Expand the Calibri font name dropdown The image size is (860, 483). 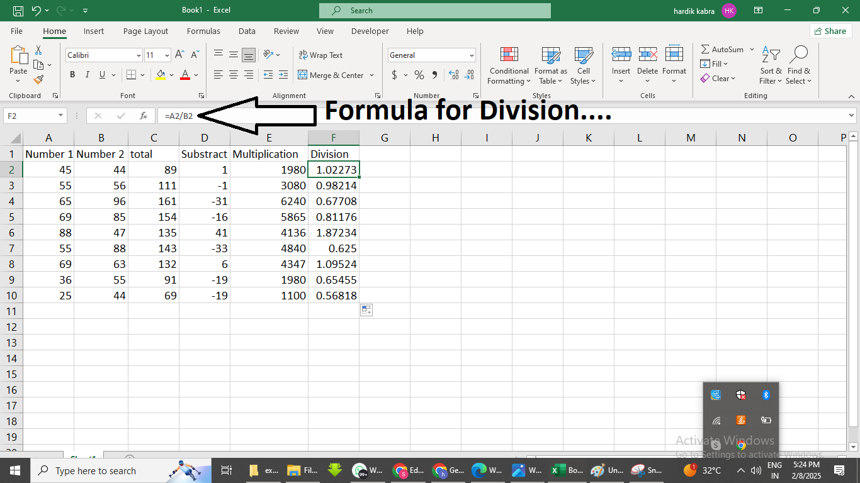(139, 55)
